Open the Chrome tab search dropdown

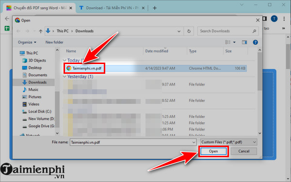(242, 5)
